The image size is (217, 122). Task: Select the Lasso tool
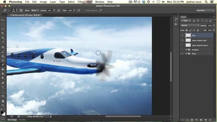(3, 29)
